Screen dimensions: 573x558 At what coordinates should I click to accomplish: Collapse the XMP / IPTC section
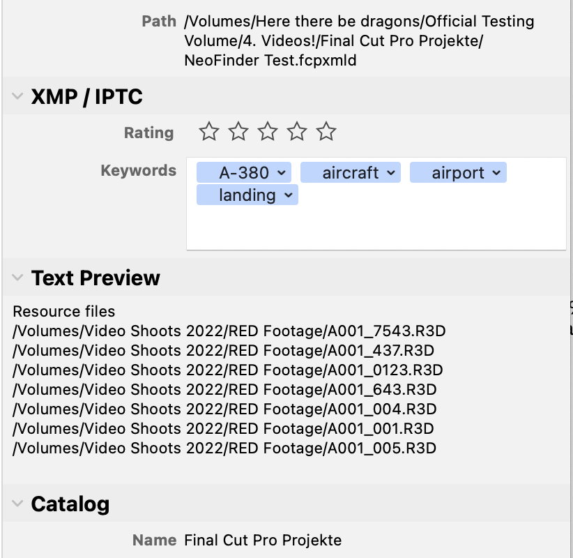point(17,96)
